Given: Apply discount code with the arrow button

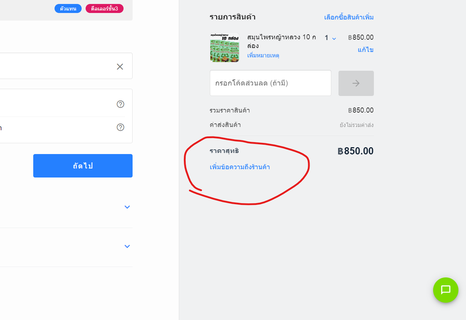Looking at the screenshot, I should coord(356,83).
